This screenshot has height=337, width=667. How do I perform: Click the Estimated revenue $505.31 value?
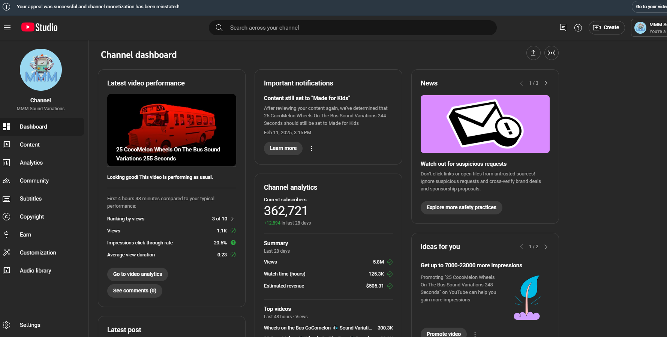click(x=375, y=286)
